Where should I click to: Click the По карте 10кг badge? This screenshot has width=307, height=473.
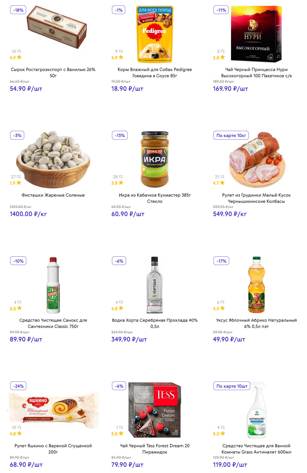click(x=231, y=135)
